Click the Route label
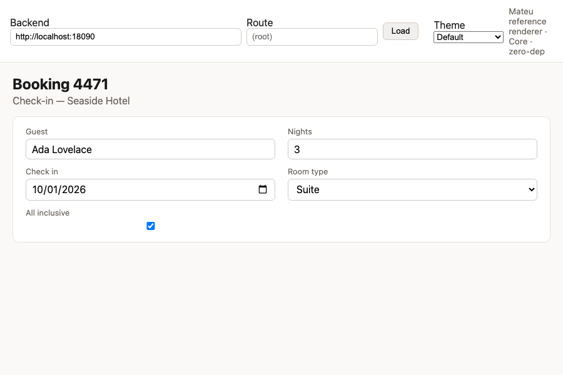 tap(260, 22)
